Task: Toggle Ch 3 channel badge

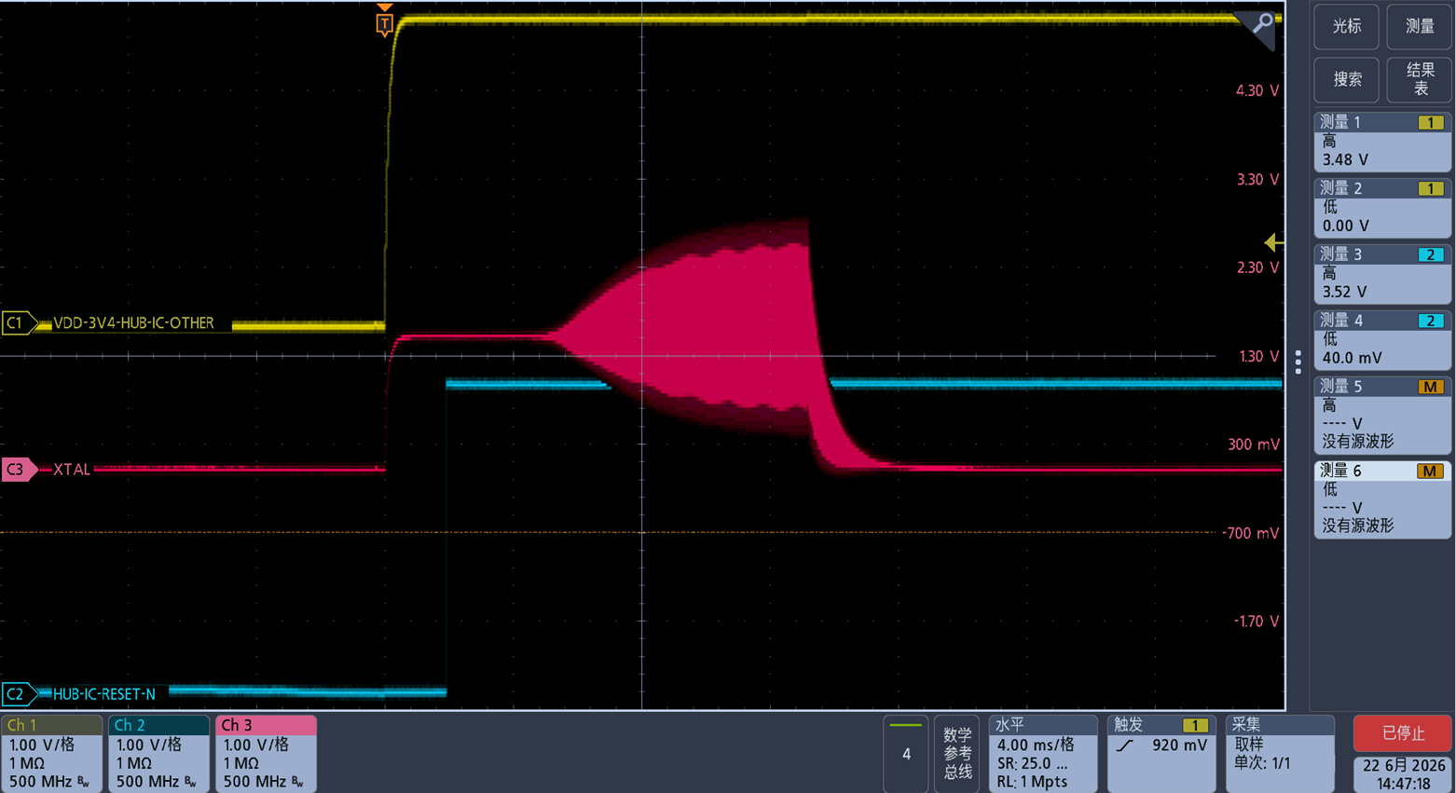Action: [x=267, y=754]
